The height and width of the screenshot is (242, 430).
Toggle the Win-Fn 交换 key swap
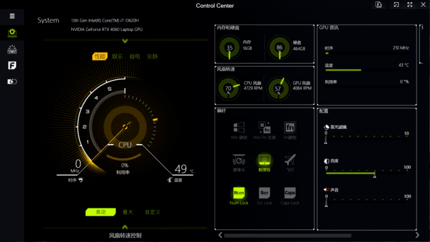pyautogui.click(x=264, y=130)
